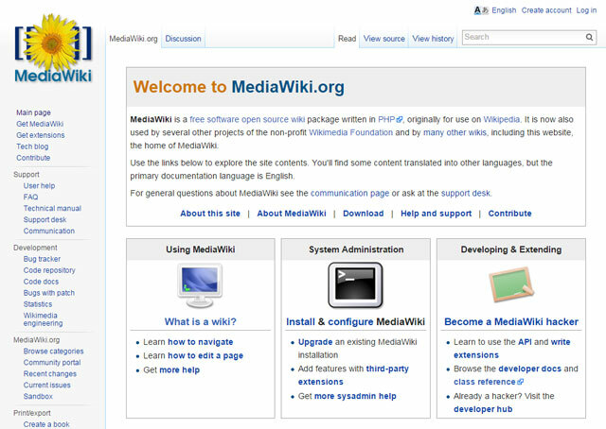The height and width of the screenshot is (429, 606).
Task: Open the Wikipedia link in intro
Action: pos(502,120)
